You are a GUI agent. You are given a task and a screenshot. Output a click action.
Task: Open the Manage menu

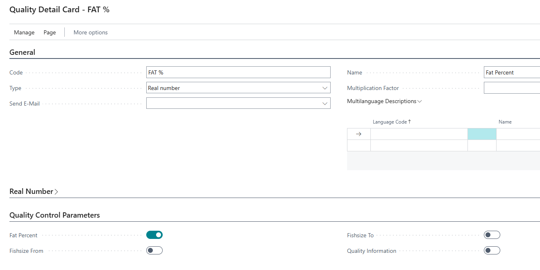[24, 32]
